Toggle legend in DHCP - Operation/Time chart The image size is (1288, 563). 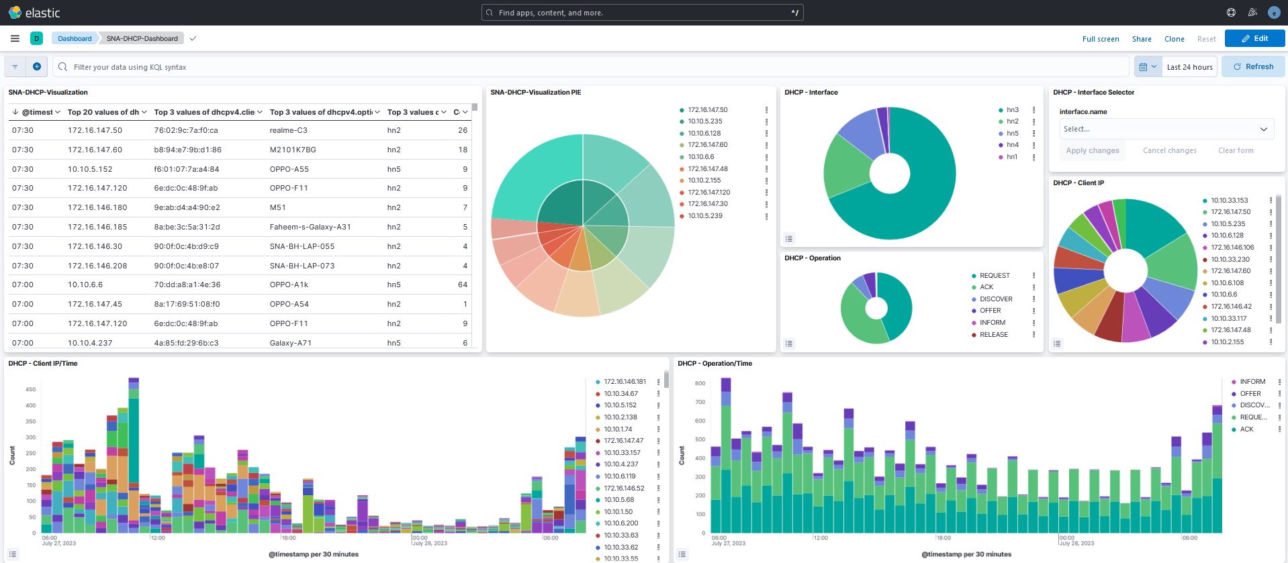click(x=682, y=554)
